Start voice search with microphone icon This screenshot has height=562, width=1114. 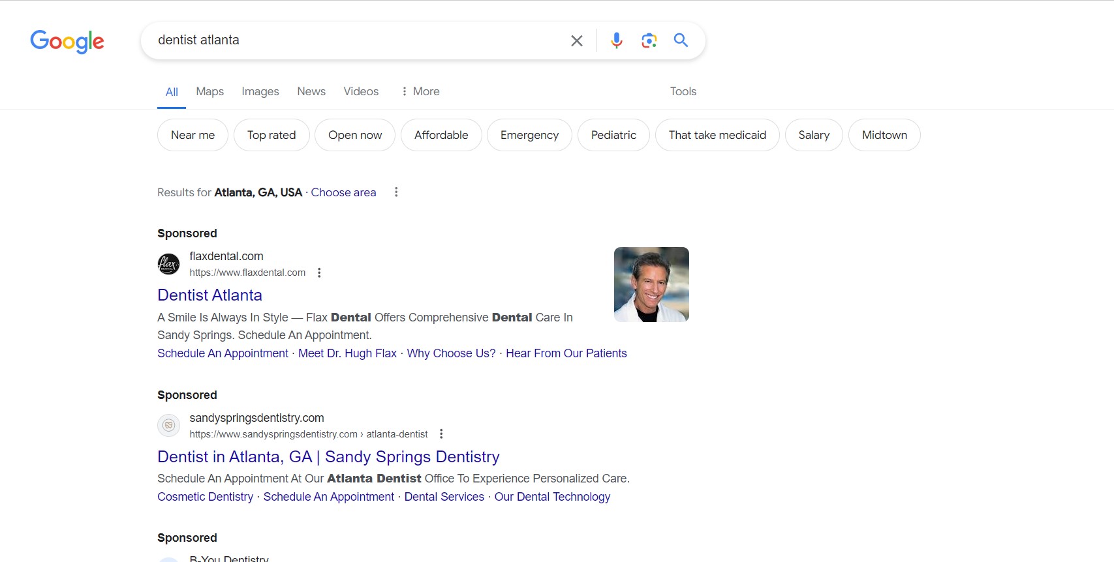pos(616,41)
